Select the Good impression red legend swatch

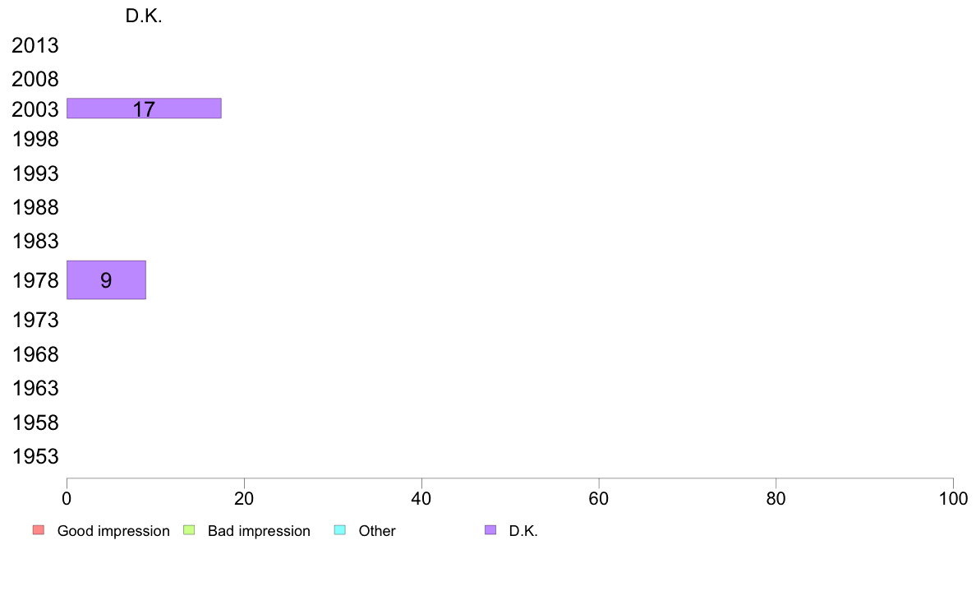pyautogui.click(x=39, y=530)
